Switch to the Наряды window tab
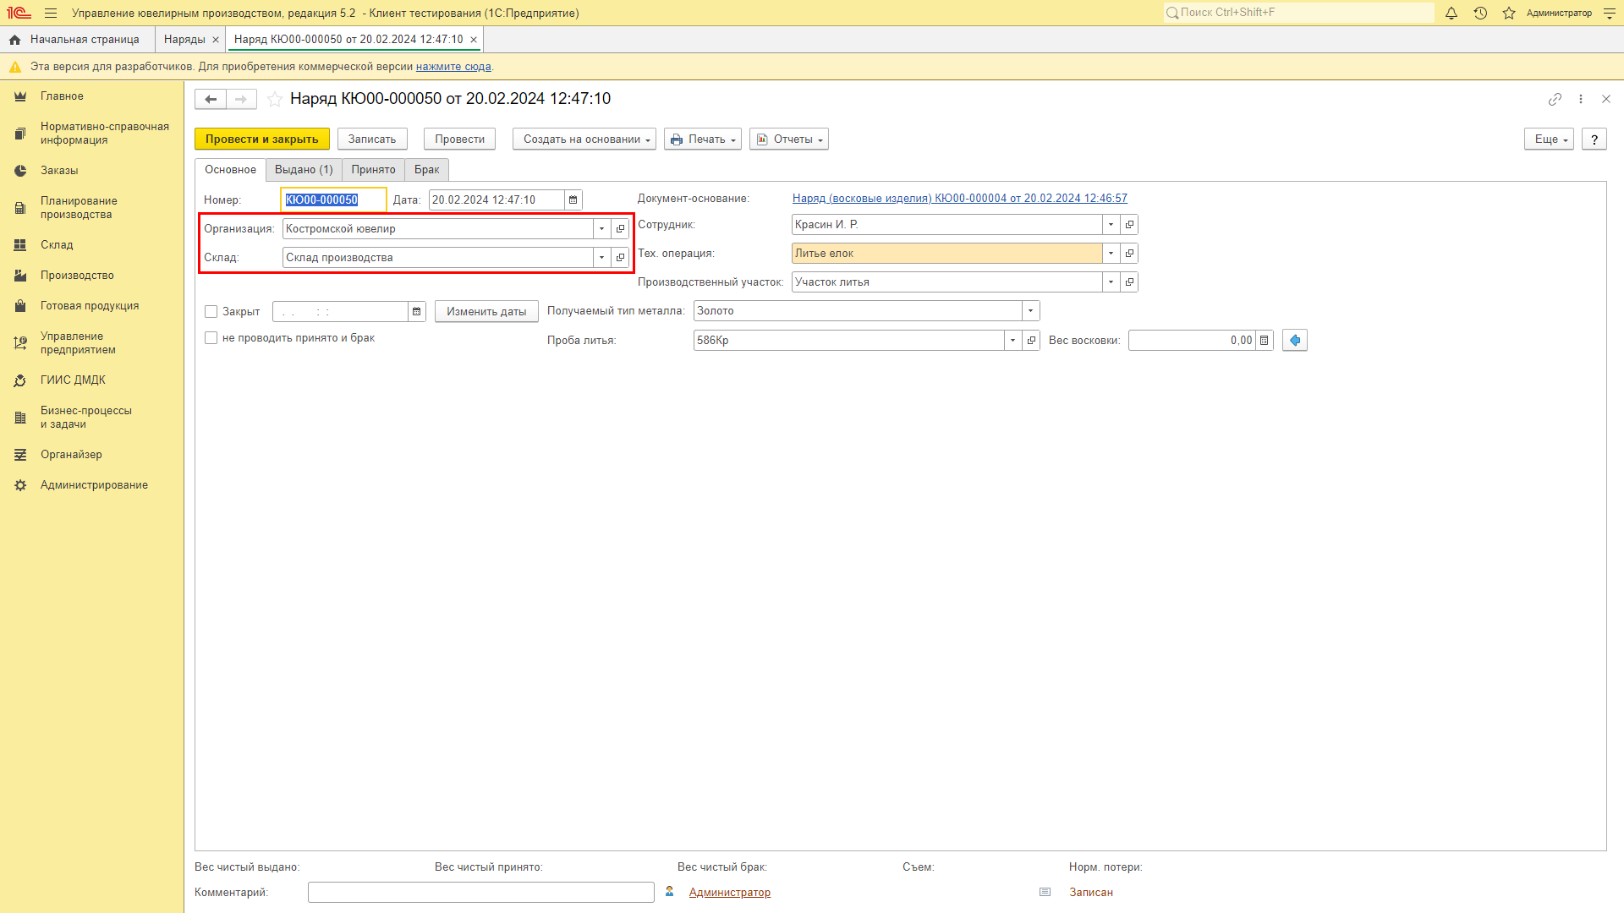 point(184,40)
